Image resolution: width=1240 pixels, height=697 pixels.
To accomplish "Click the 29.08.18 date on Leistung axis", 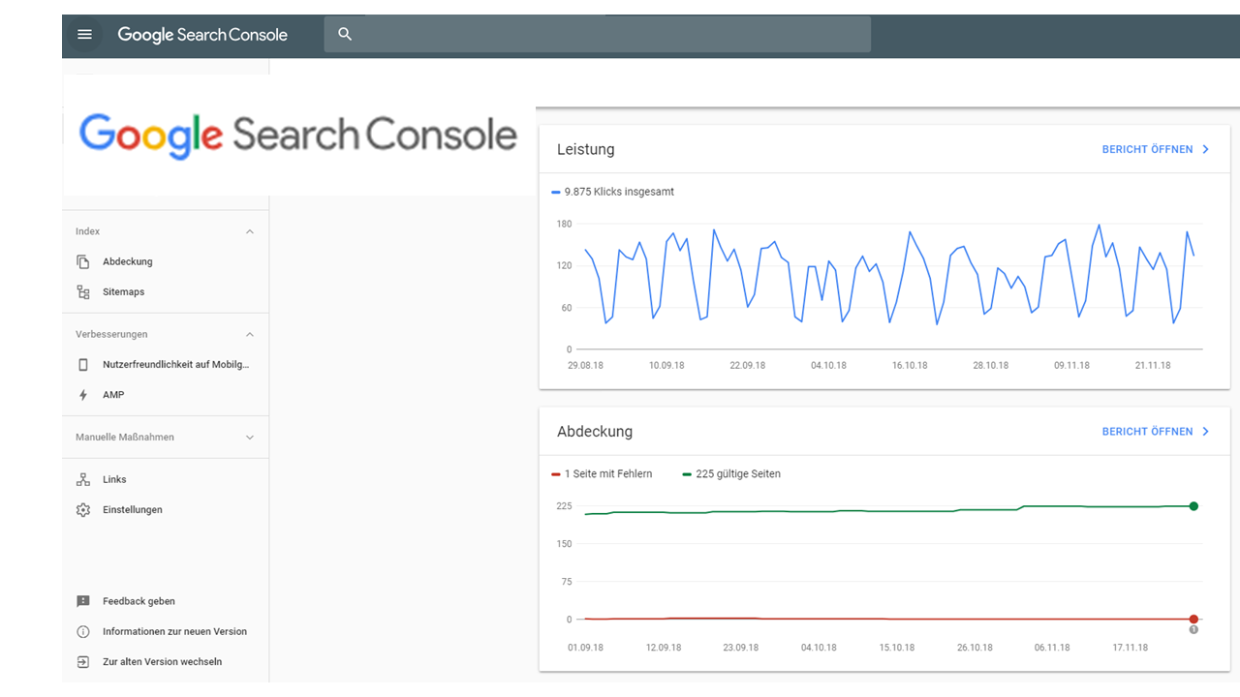I will point(585,365).
